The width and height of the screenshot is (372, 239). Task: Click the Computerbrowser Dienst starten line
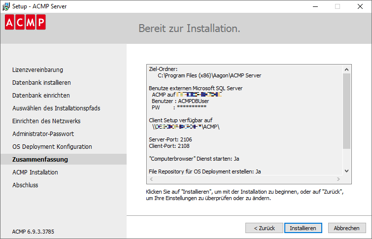194,159
